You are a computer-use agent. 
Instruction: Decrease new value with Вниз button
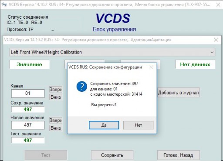tap(56, 128)
